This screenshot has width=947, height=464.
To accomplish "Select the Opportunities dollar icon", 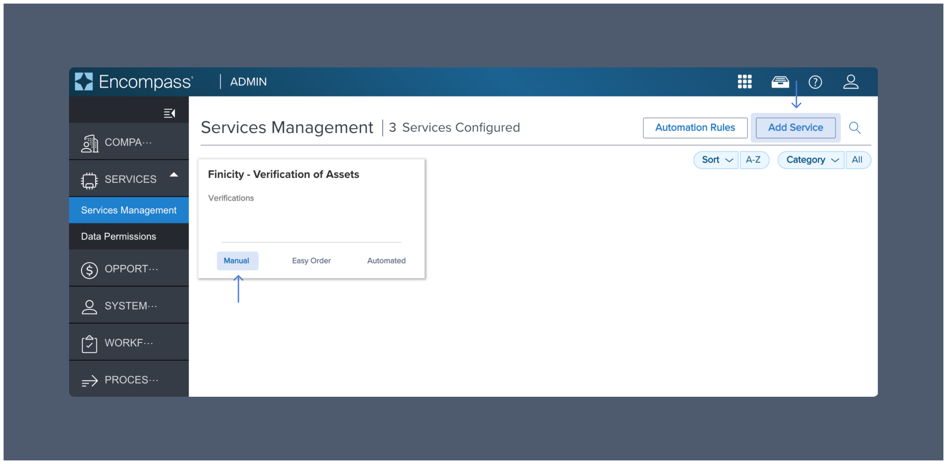I will point(89,269).
